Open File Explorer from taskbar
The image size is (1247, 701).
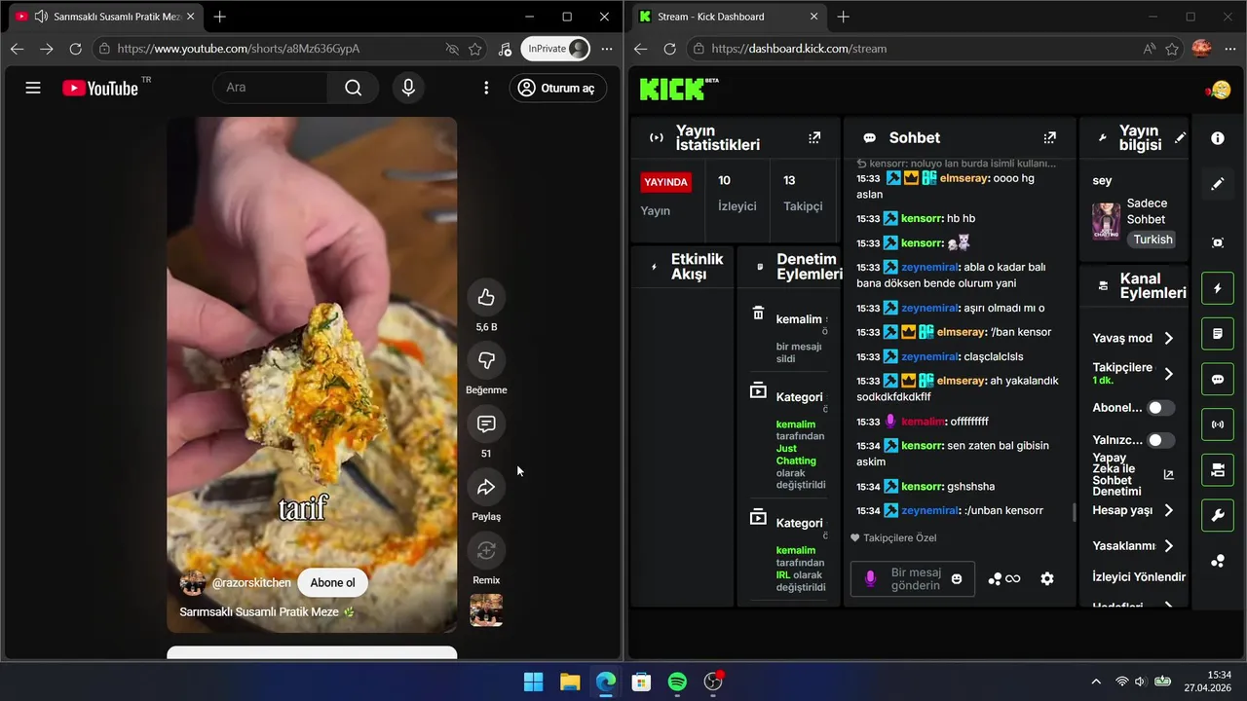pos(570,682)
